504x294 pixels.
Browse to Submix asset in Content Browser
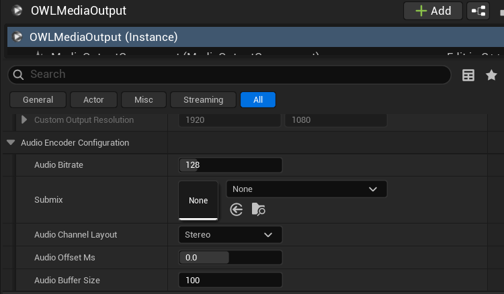tap(259, 209)
